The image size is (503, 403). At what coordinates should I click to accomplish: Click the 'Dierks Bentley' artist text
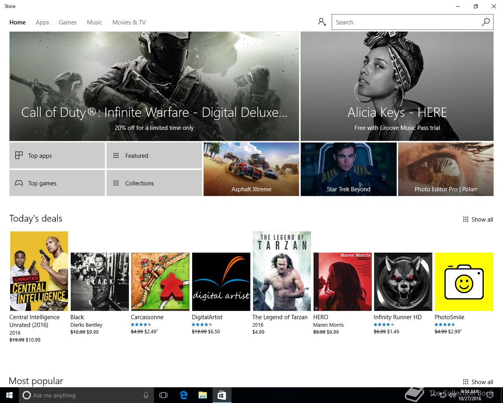(x=86, y=325)
